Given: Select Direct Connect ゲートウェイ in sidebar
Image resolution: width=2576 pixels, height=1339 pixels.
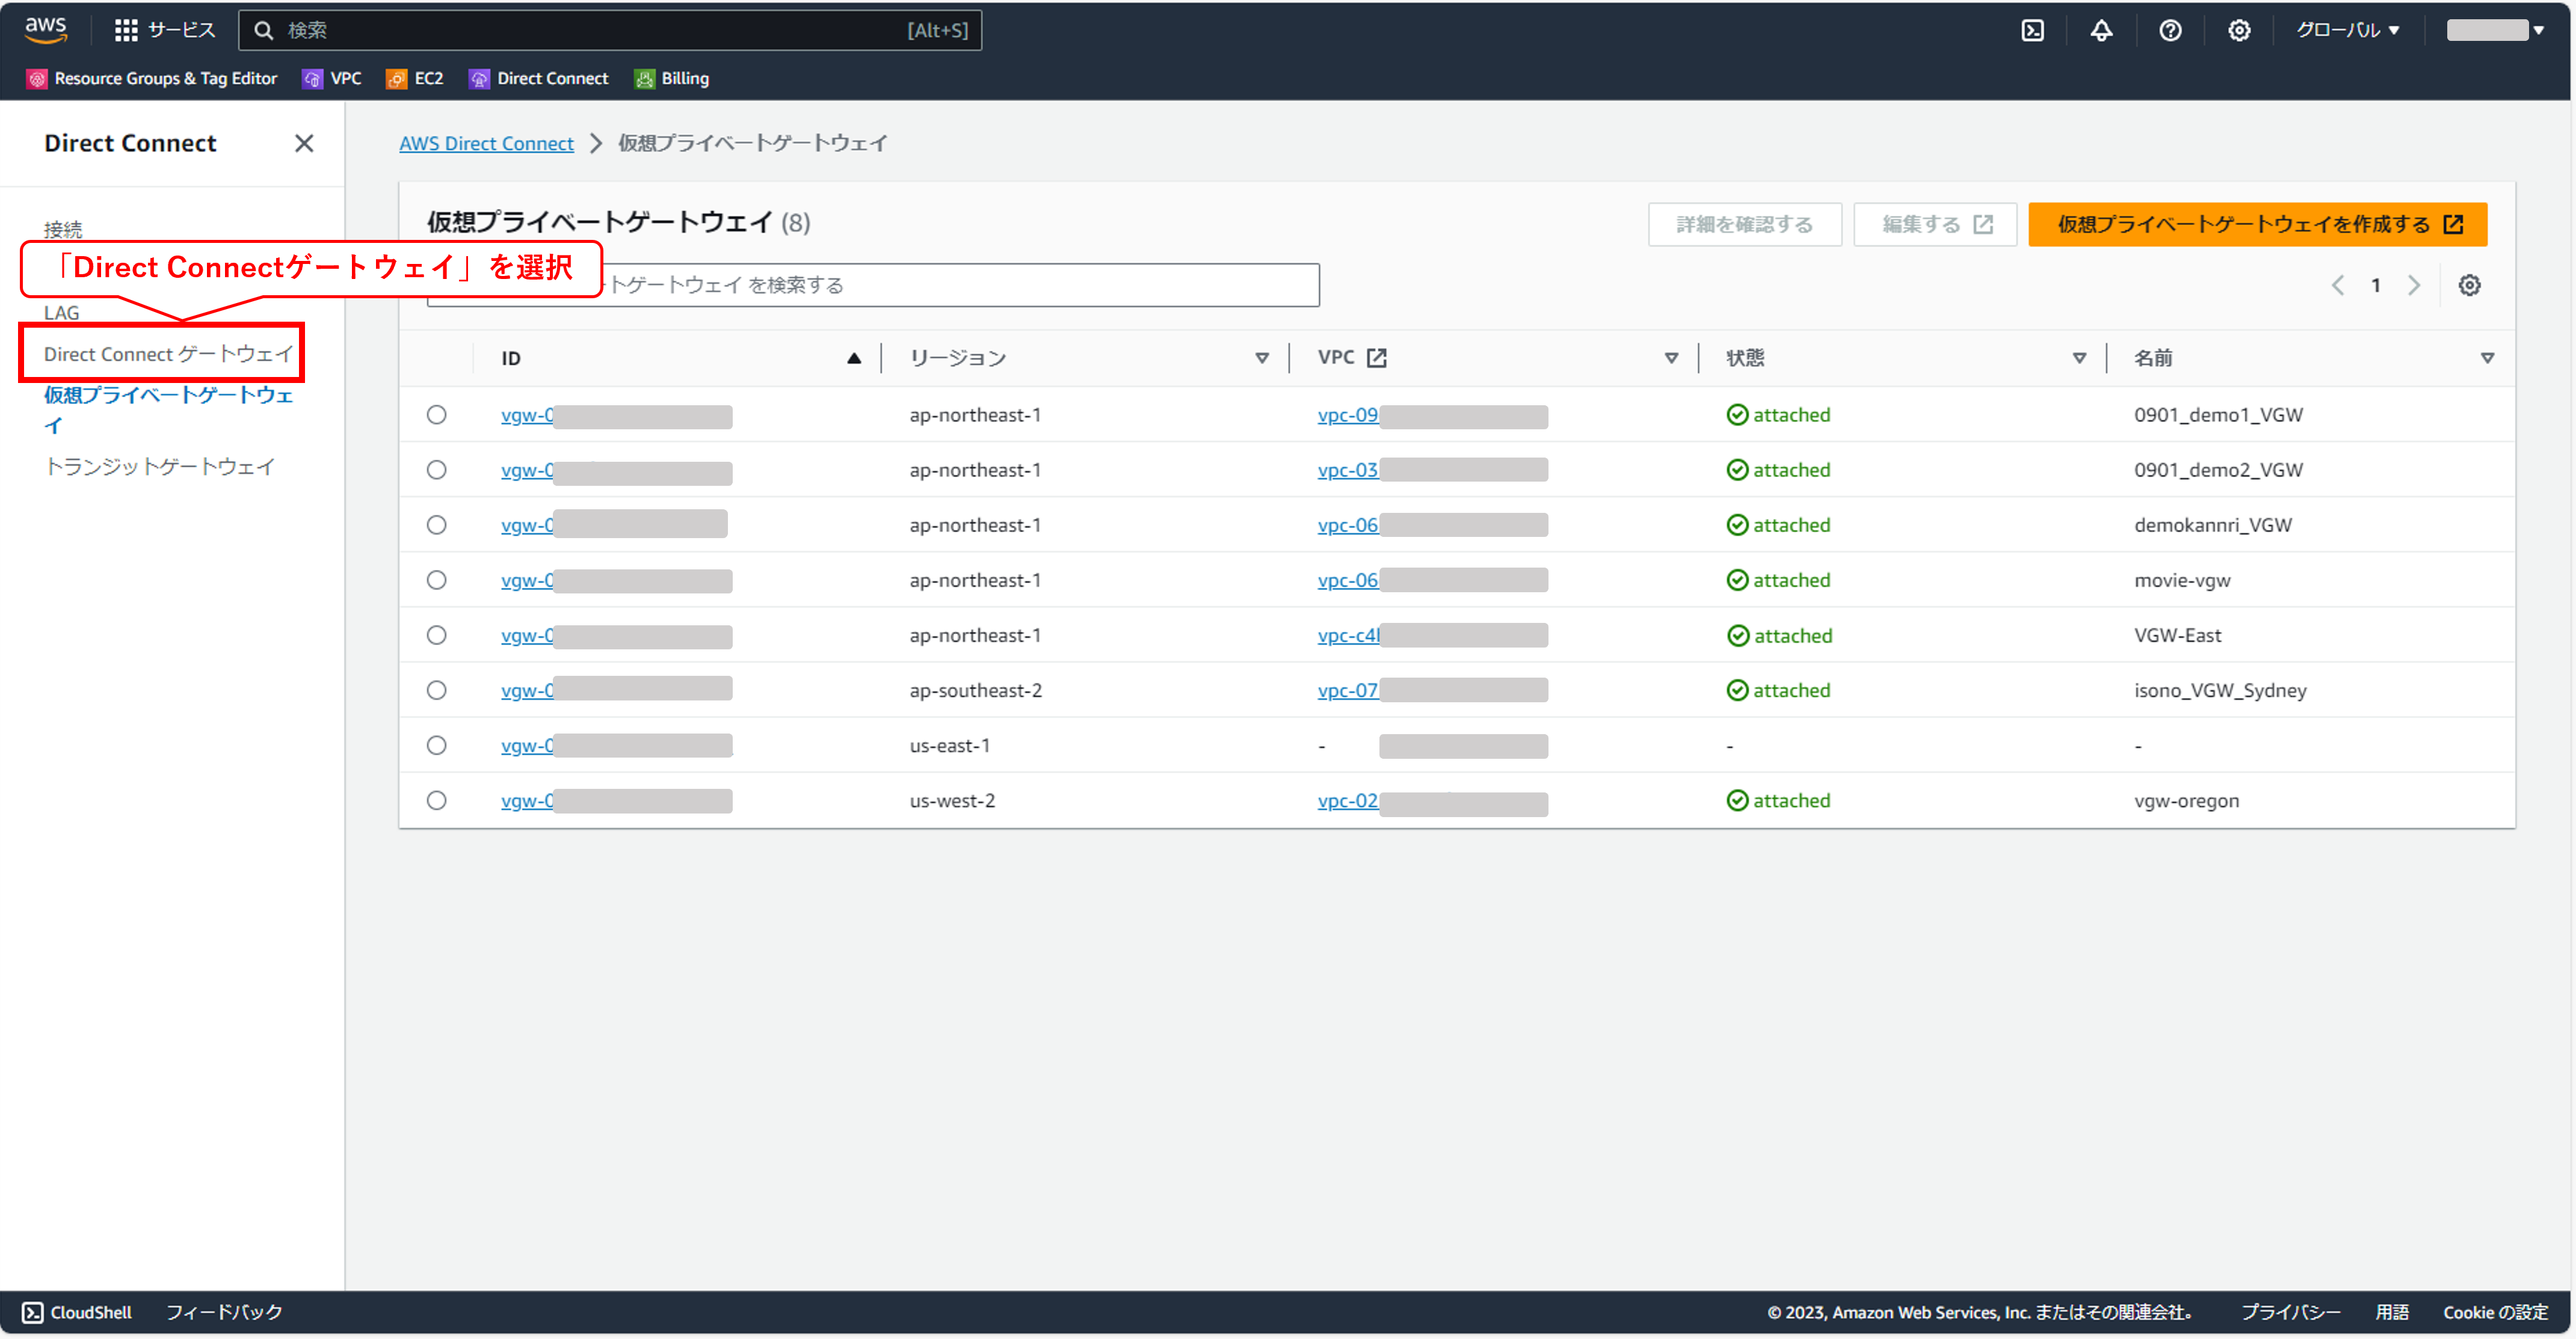Looking at the screenshot, I should [x=168, y=354].
